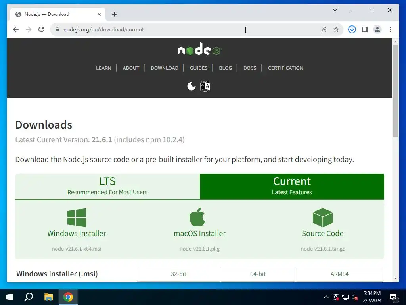Click the Windows Installer link

pyautogui.click(x=77, y=233)
